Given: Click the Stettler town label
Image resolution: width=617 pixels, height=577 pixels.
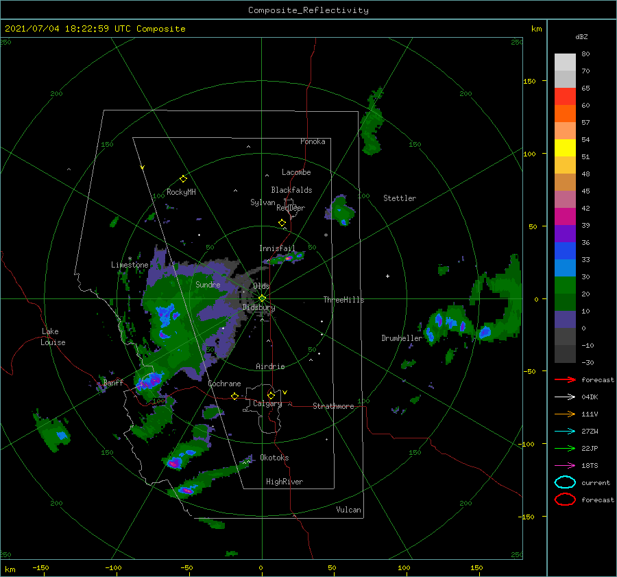Looking at the screenshot, I should pyautogui.click(x=400, y=198).
